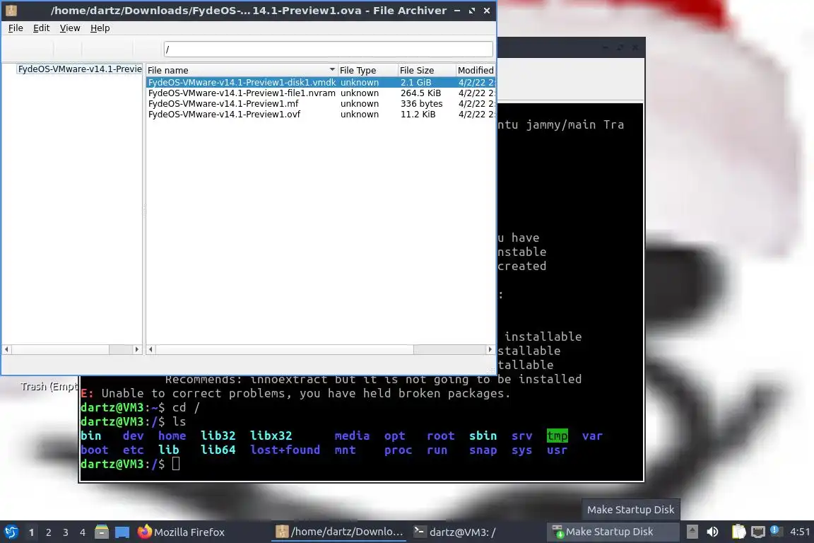Open the file manager from taskbar quicklaunch
814x543 pixels.
102,532
